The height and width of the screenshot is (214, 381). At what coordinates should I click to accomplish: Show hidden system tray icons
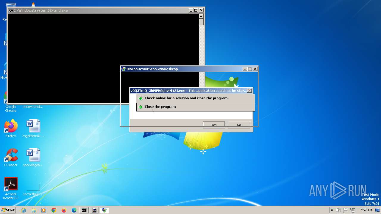click(x=332, y=210)
